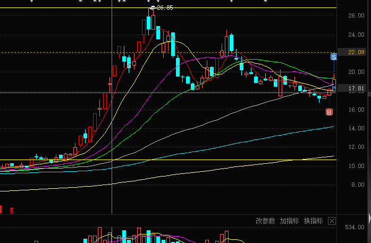The height and width of the screenshot is (243, 371).
Task: Click 换指标 to switch the indicator
Action: pos(313,221)
